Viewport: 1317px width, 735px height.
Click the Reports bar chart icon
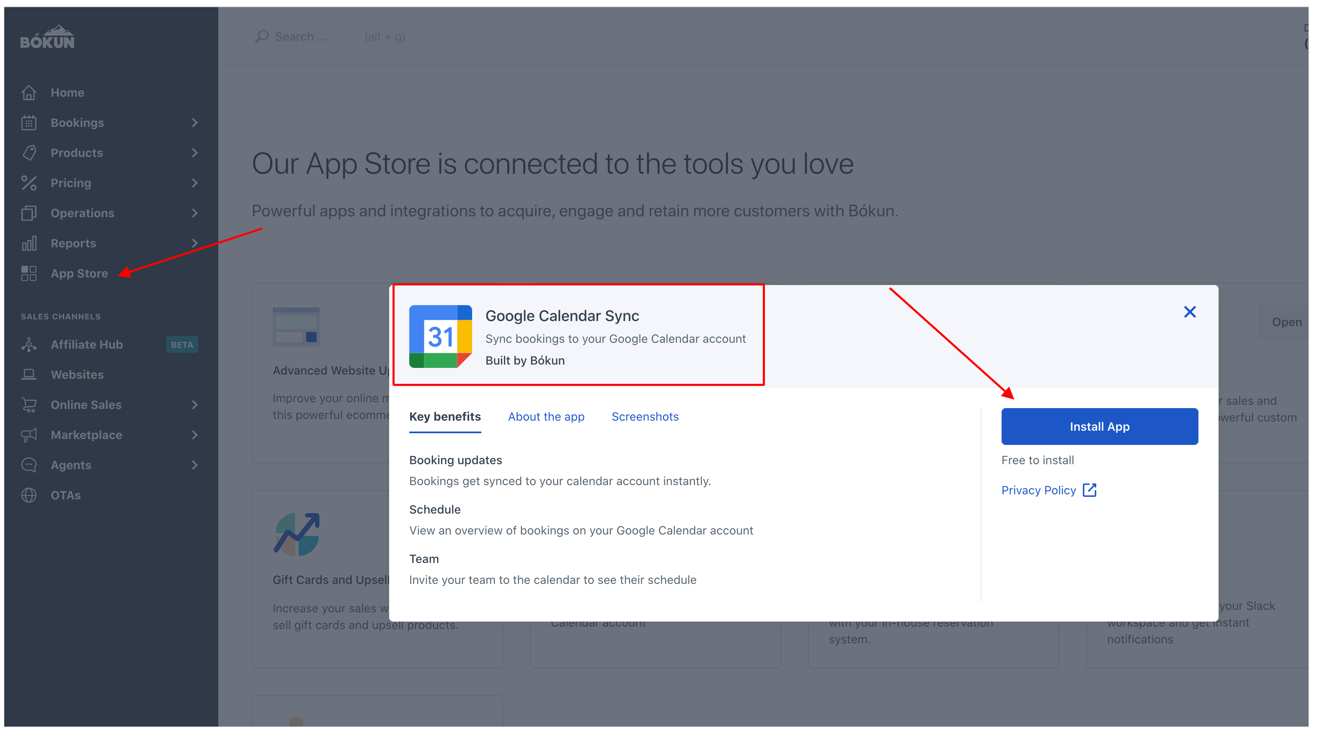(28, 243)
